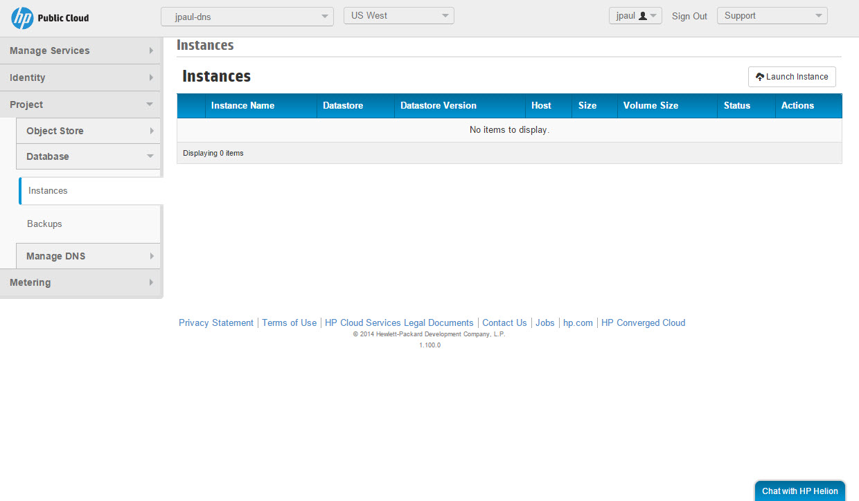Image resolution: width=859 pixels, height=501 pixels.
Task: Open the US West region dropdown
Action: (399, 15)
